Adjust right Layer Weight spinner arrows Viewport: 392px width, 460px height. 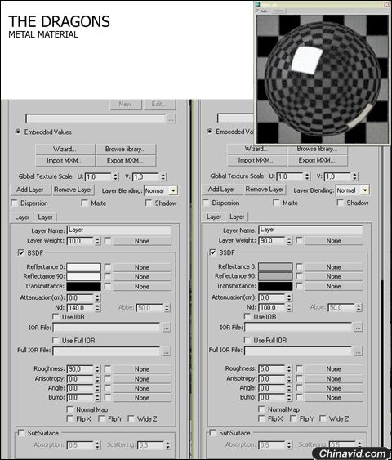pyautogui.click(x=289, y=241)
